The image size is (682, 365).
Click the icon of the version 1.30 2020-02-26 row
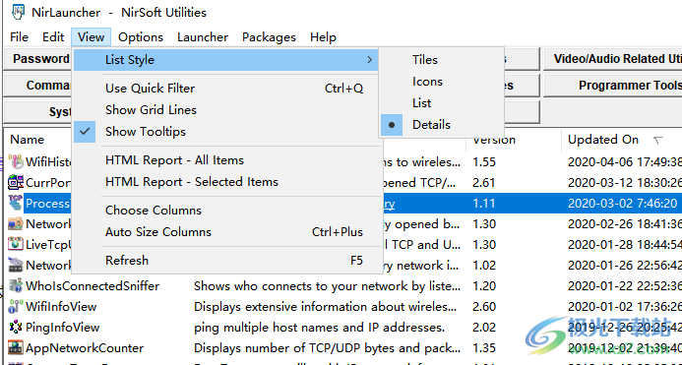tap(16, 224)
